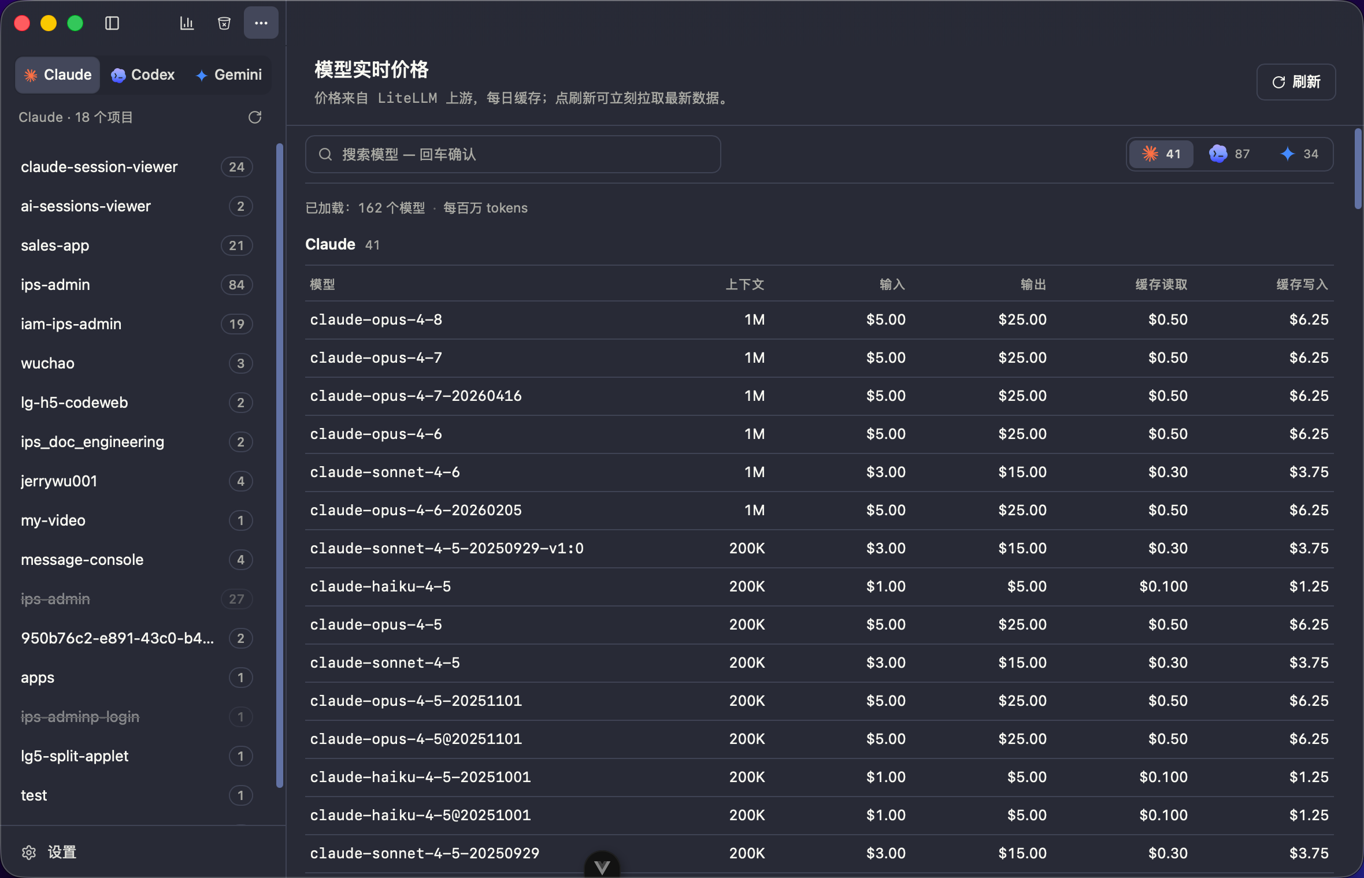Filter prices to Codex models (87)

click(1229, 154)
